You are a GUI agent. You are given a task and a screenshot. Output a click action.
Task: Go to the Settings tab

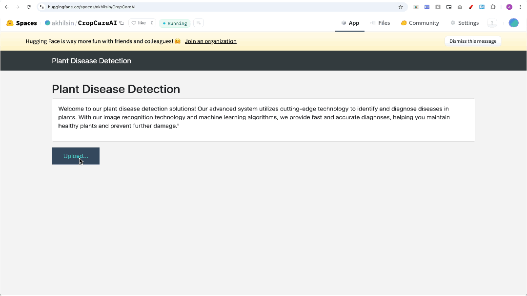point(465,23)
